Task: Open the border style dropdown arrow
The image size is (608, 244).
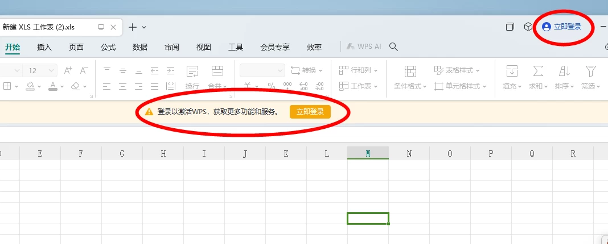Action: pos(17,86)
